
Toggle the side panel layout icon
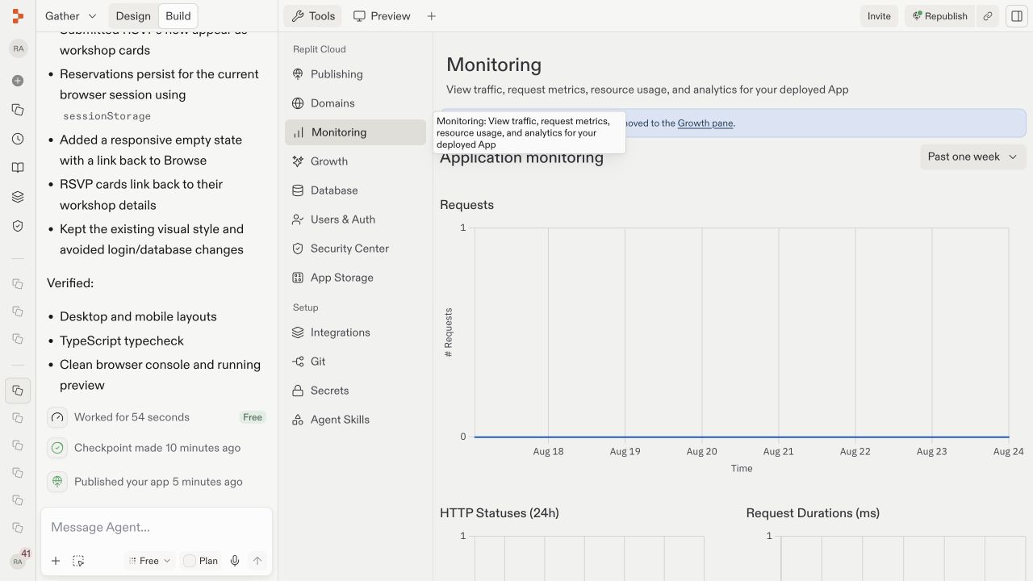tap(1016, 16)
